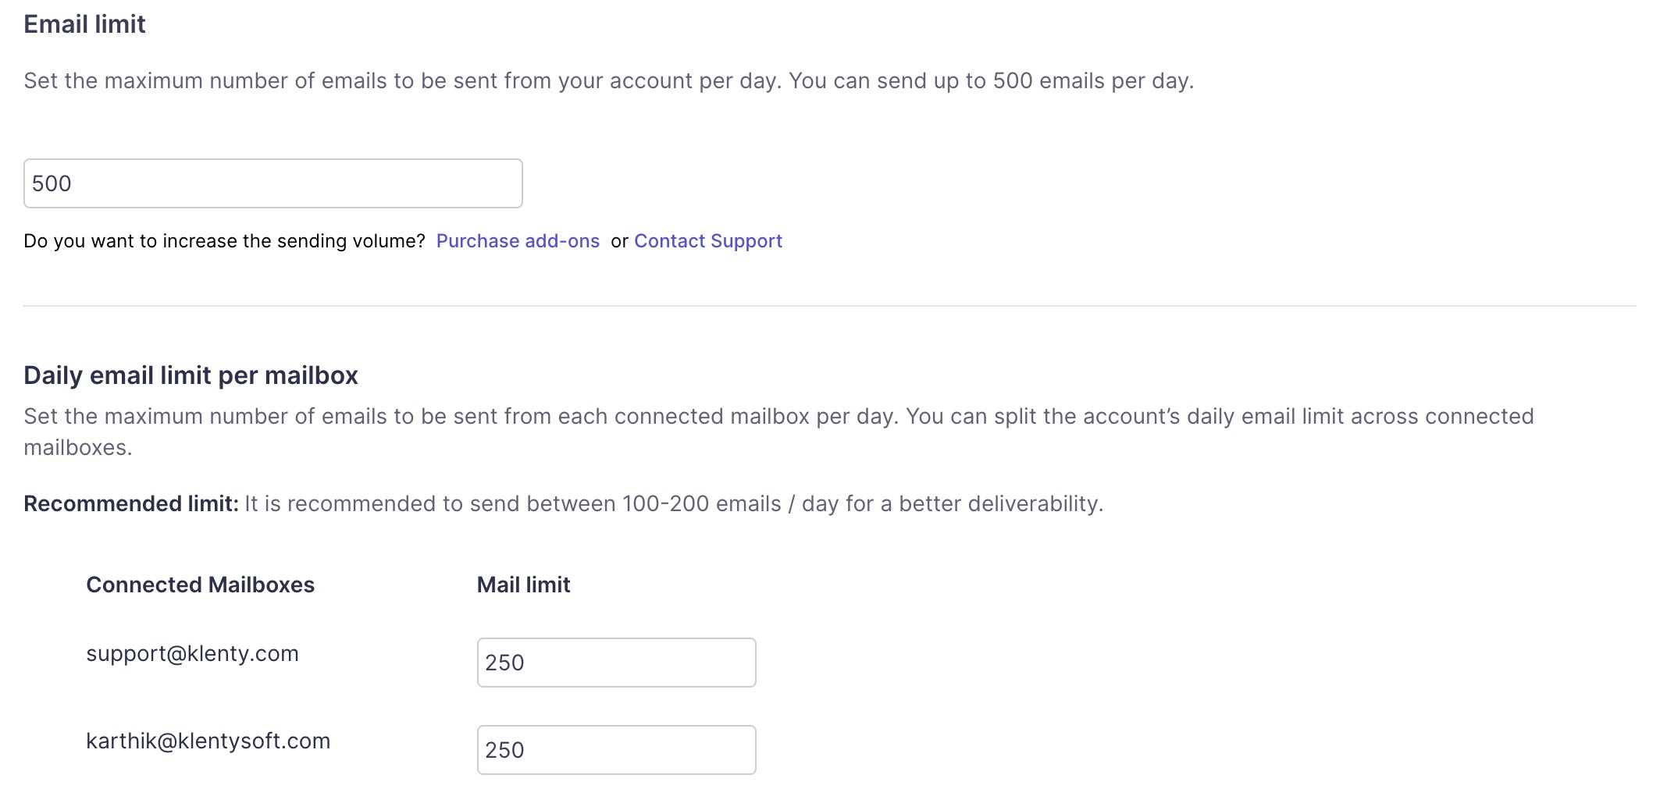Screen dimensions: 1660x796
Task: Click the horizontal divider between the sections
Action: (829, 306)
